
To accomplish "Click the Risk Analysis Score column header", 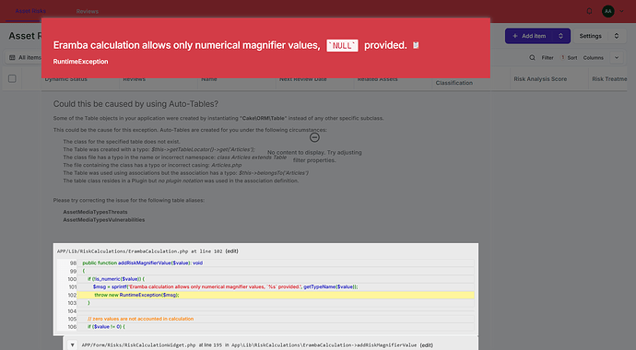I will 540,79.
